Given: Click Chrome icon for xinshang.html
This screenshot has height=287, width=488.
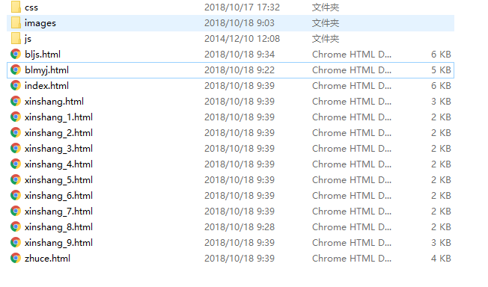Looking at the screenshot, I should pyautogui.click(x=16, y=102).
